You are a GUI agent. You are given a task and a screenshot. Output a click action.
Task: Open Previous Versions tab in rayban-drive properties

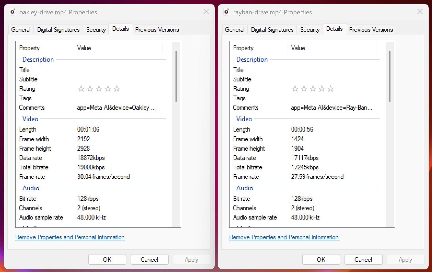[x=371, y=30]
